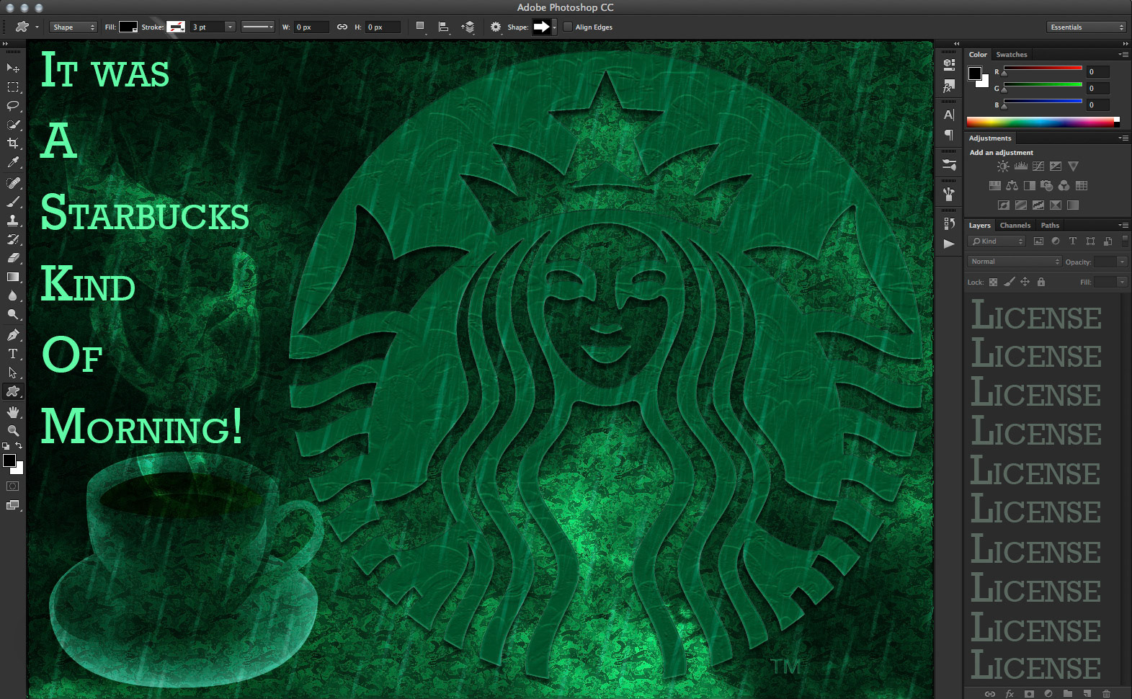Open the Normal blend mode dropdown
Image resolution: width=1132 pixels, height=699 pixels.
tap(1015, 262)
